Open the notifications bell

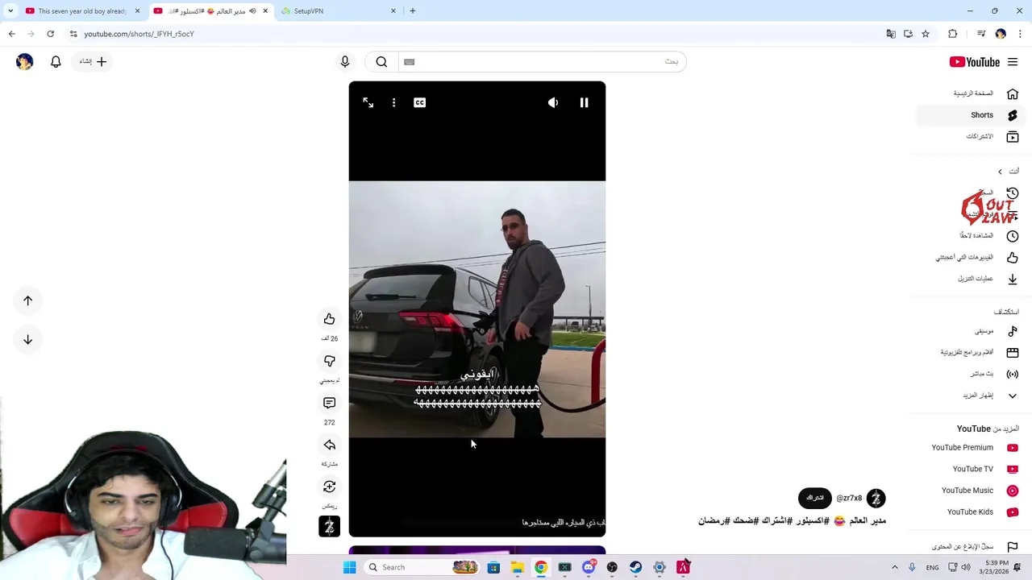coord(56,62)
